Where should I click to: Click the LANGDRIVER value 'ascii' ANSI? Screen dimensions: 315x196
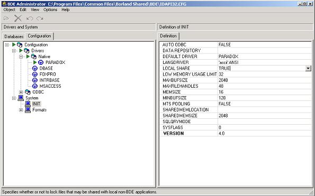(228, 62)
